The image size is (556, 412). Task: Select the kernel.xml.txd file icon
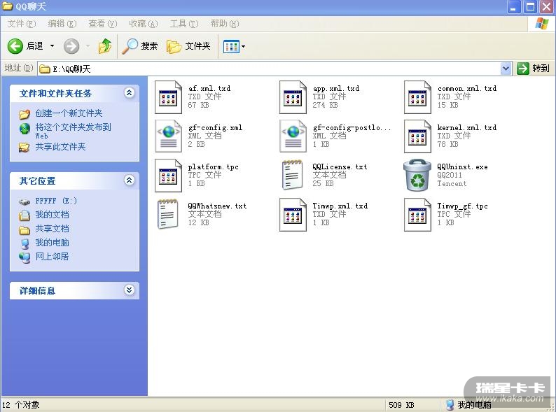click(x=417, y=136)
